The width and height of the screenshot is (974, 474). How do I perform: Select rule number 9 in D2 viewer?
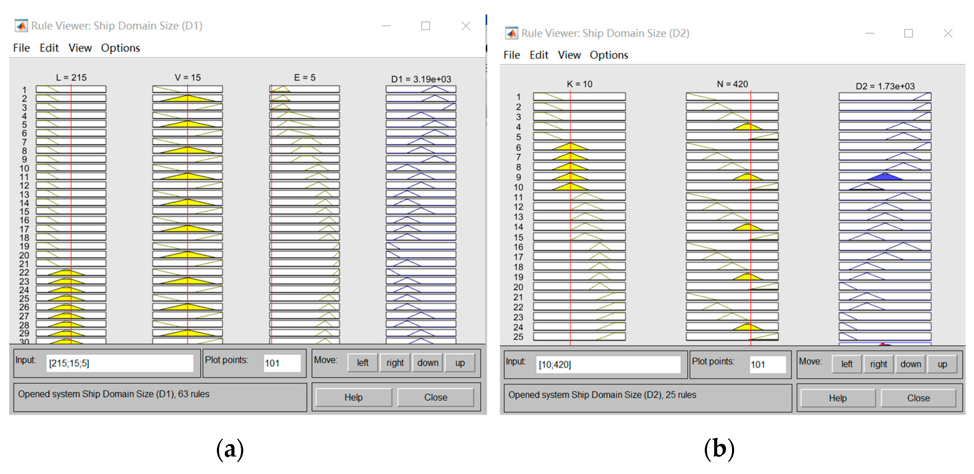(x=518, y=177)
